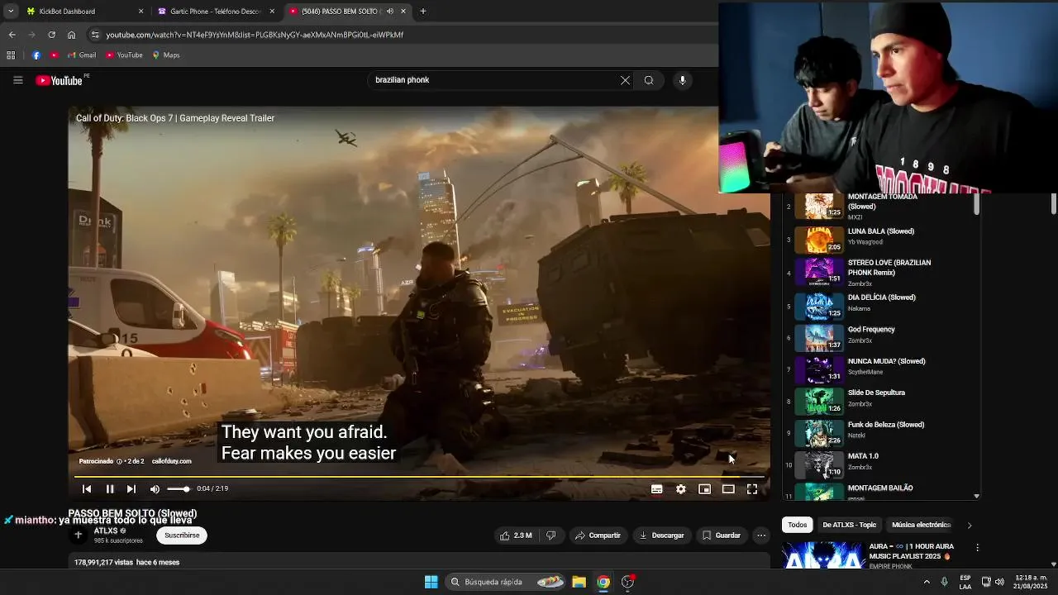Toggle theater mode view
1058x595 pixels.
coord(728,489)
